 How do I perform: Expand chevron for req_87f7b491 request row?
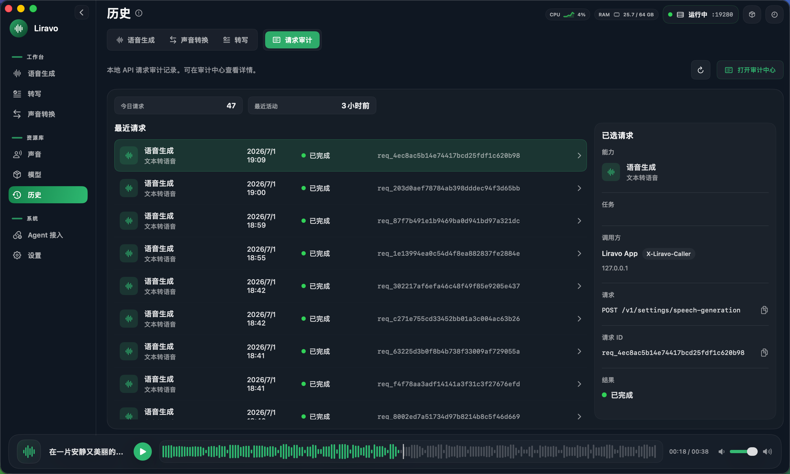tap(579, 221)
